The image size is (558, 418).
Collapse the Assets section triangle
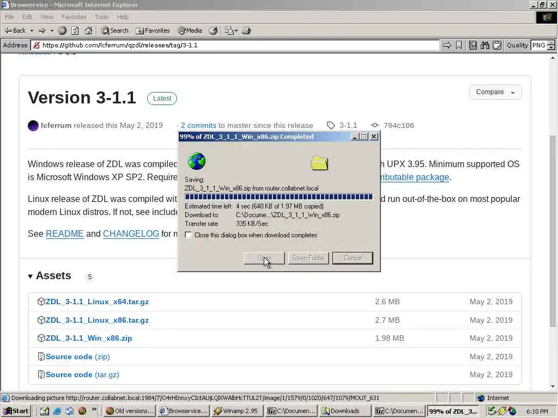pyautogui.click(x=31, y=276)
